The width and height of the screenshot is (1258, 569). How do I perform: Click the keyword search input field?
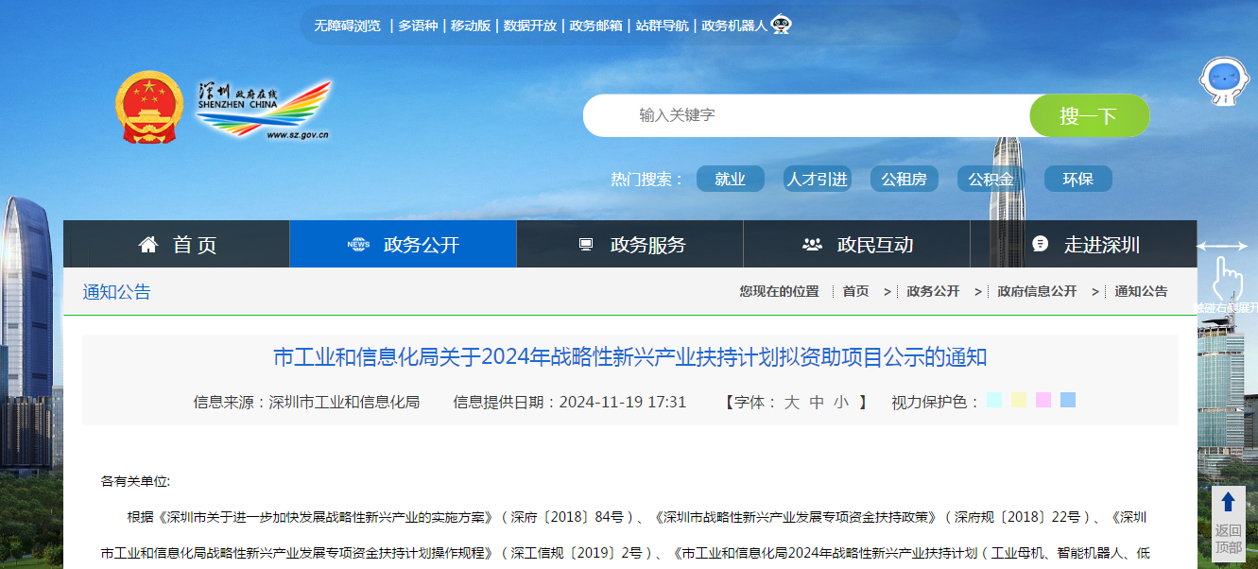click(x=803, y=114)
